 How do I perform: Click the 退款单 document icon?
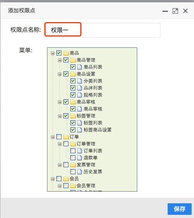tap(79, 157)
